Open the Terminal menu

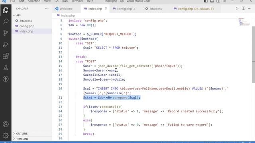click(x=77, y=1)
